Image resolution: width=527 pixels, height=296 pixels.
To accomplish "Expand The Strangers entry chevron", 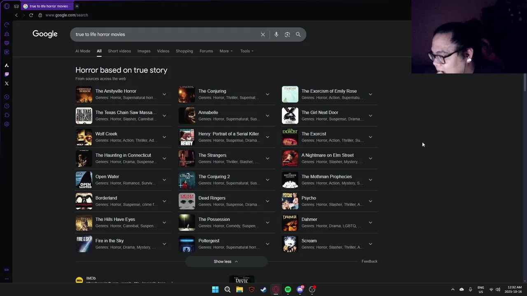I will click(x=267, y=158).
